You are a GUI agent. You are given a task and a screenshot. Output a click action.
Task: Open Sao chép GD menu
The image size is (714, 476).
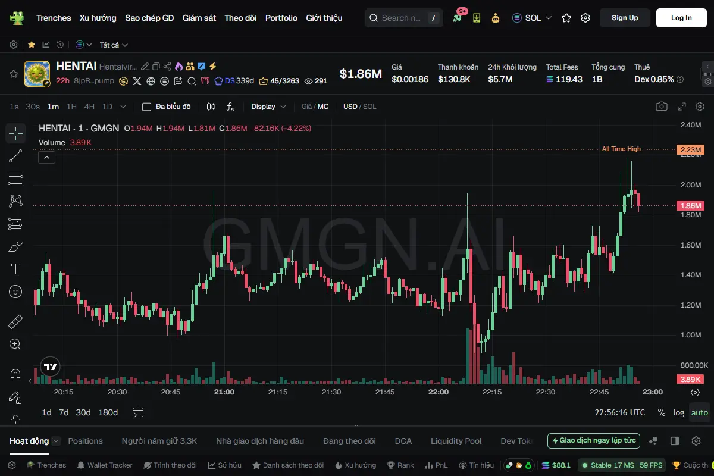tap(149, 18)
